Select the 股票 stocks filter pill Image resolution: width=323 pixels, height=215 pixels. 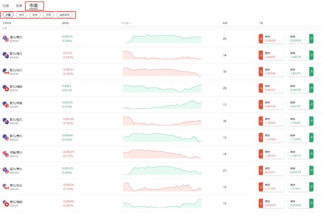[48, 15]
